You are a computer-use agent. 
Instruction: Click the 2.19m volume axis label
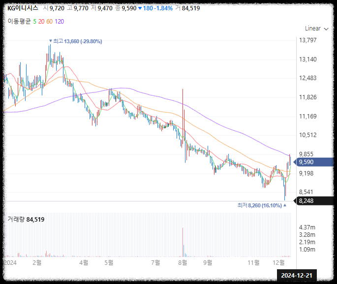(307, 242)
